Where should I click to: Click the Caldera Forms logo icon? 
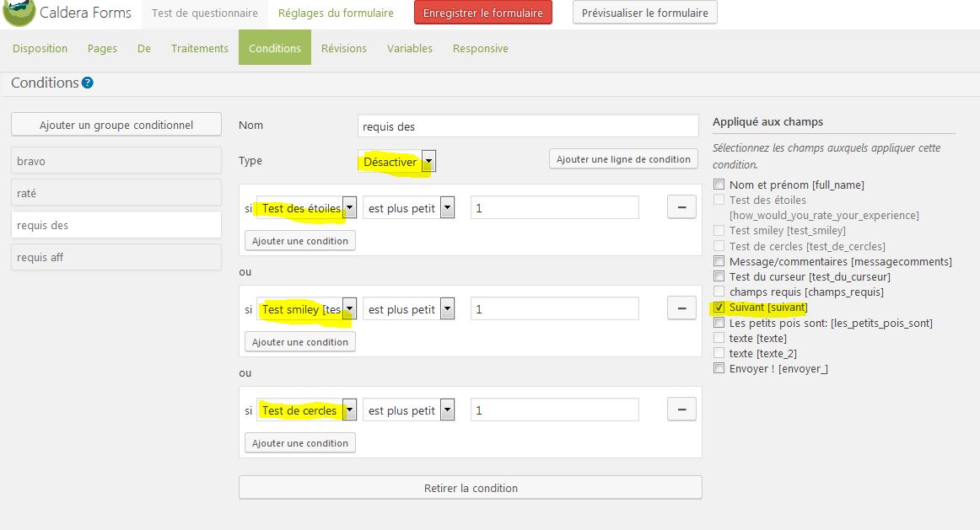[x=19, y=13]
